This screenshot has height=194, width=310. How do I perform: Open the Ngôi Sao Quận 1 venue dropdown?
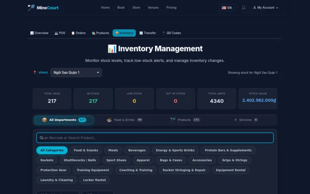pos(76,73)
